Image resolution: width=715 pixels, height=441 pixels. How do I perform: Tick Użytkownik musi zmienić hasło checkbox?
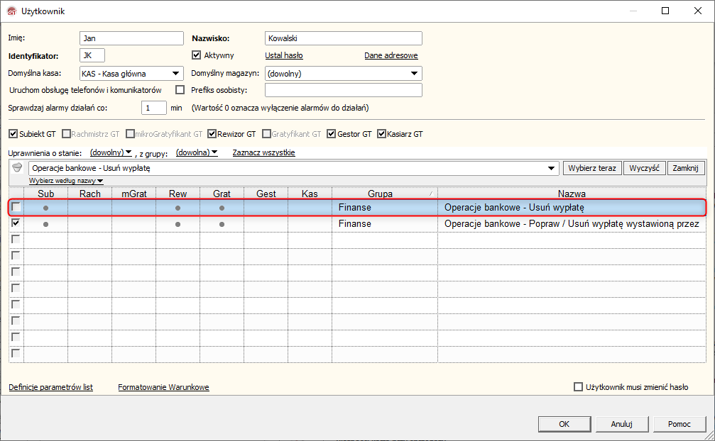(578, 387)
